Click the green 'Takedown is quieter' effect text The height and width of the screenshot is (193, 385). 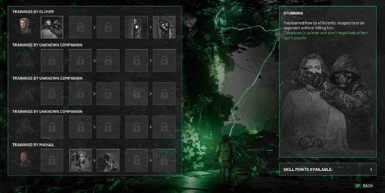tap(326, 36)
